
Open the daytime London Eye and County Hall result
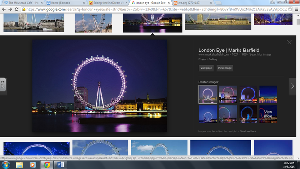(34, 23)
